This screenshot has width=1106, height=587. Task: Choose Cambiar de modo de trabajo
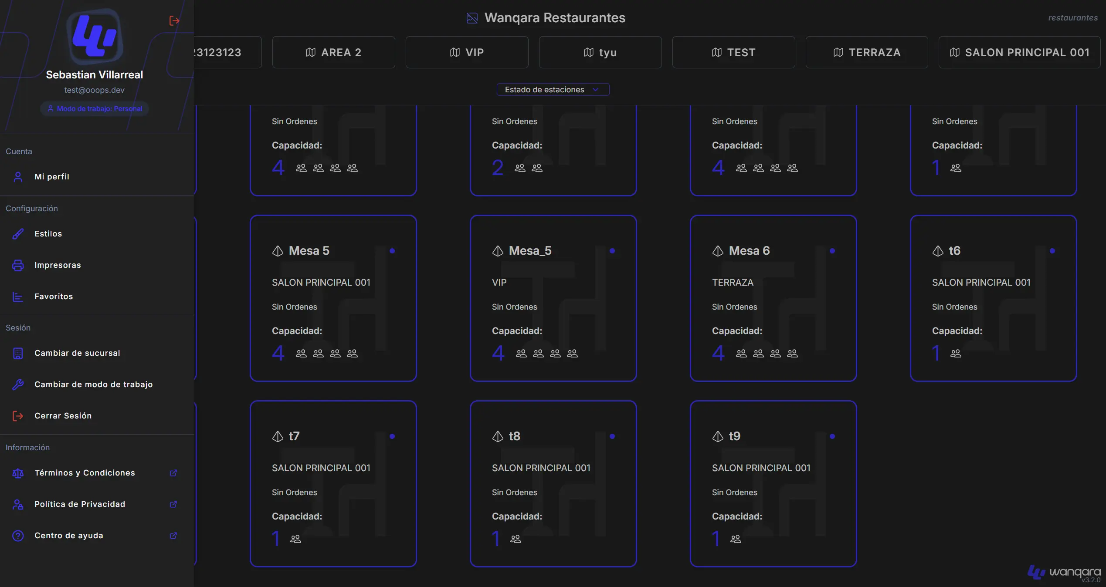tap(97, 385)
